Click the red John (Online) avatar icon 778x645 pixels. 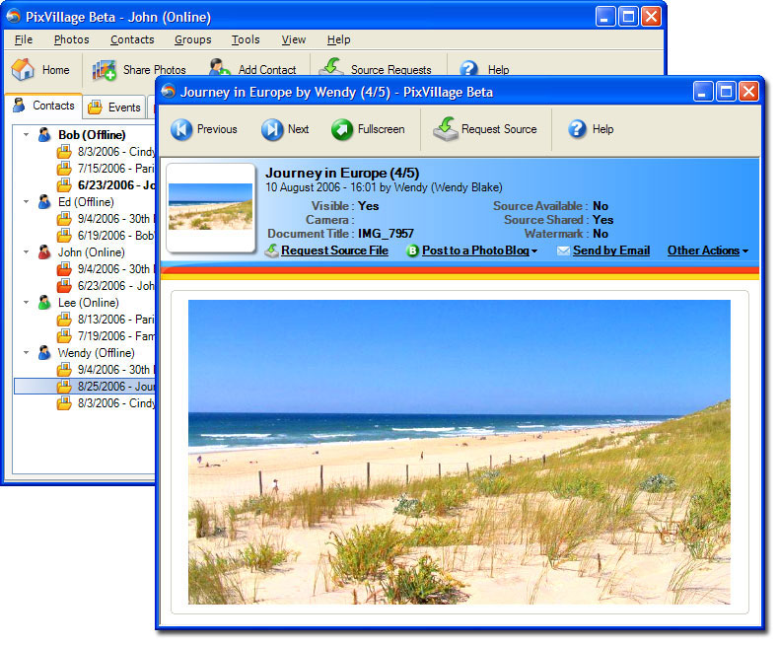click(44, 252)
